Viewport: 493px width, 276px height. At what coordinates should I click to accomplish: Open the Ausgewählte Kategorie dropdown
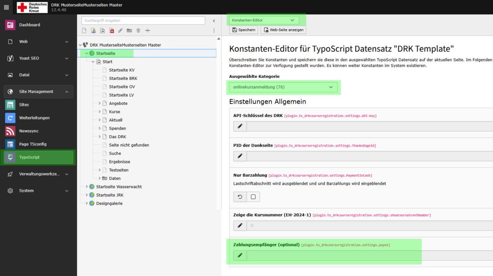click(283, 87)
